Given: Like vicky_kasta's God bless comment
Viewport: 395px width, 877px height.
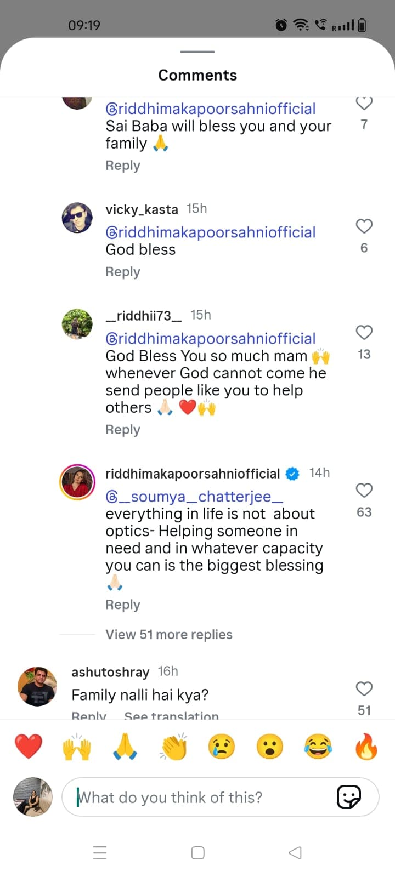Looking at the screenshot, I should [364, 226].
